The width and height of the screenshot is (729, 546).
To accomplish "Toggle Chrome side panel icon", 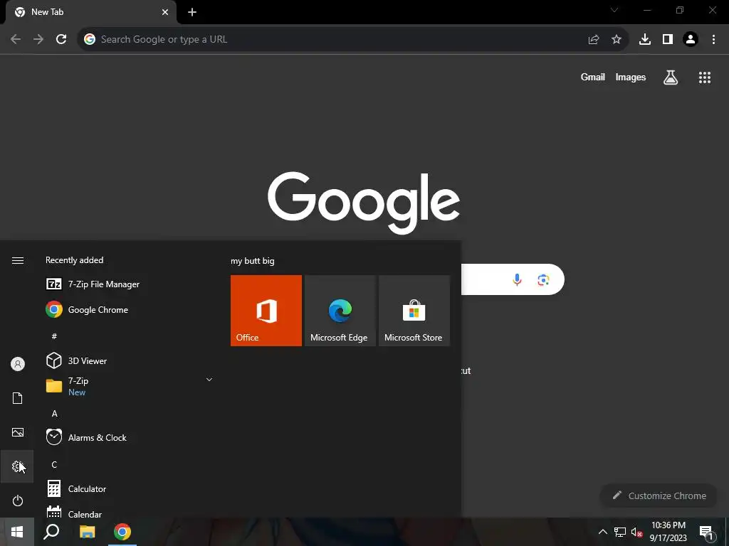I will 668,40.
